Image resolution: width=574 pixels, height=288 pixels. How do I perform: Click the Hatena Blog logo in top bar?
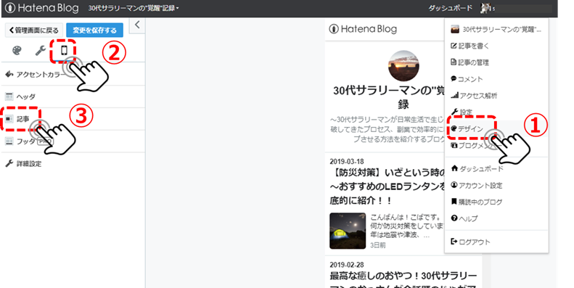42,8
